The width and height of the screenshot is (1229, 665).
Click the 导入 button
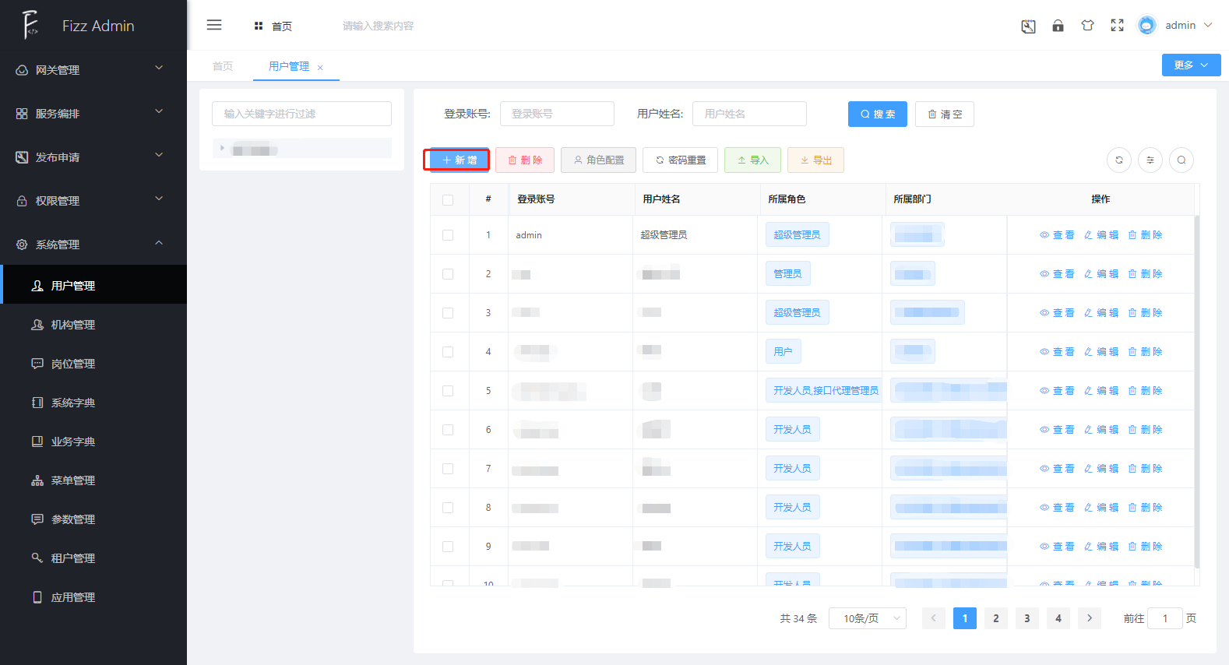click(752, 160)
